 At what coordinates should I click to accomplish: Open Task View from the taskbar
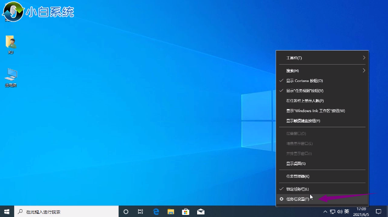pyautogui.click(x=140, y=212)
